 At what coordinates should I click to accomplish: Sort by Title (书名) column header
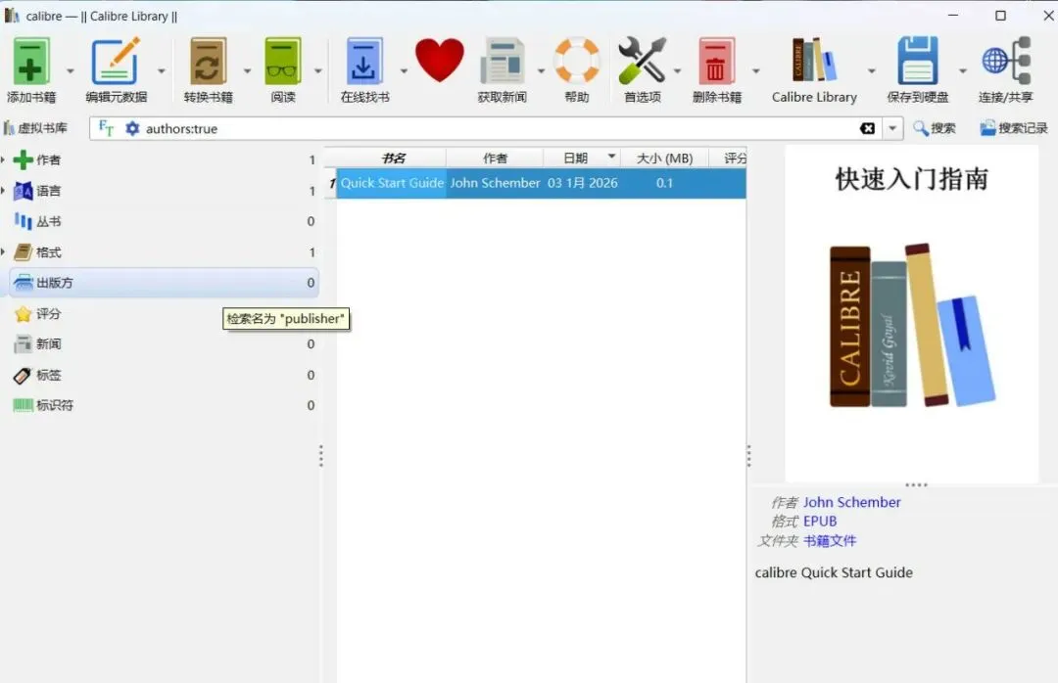(392, 158)
